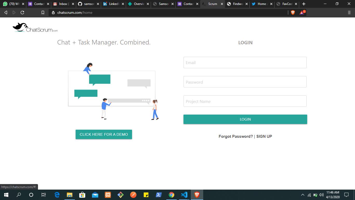Click 'Chat + Task Manager. Combined.' heading

tap(104, 42)
